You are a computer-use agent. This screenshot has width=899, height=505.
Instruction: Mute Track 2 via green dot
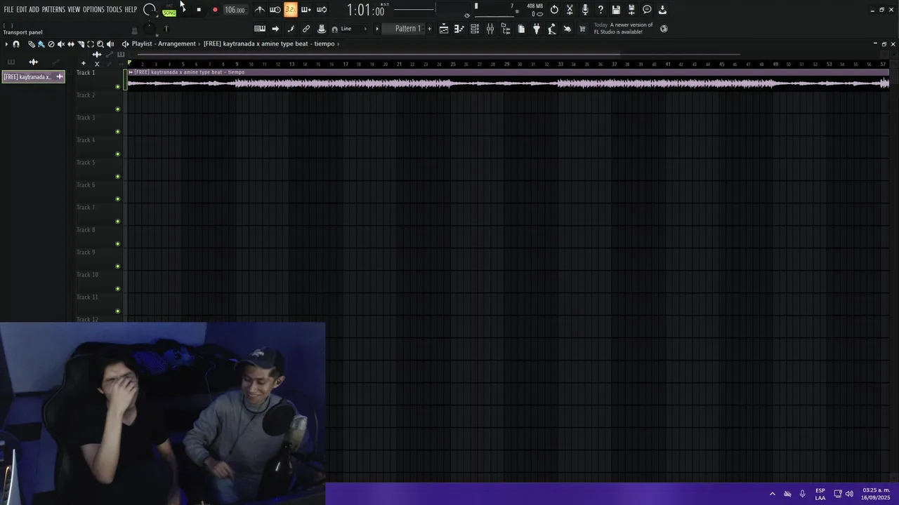point(117,109)
